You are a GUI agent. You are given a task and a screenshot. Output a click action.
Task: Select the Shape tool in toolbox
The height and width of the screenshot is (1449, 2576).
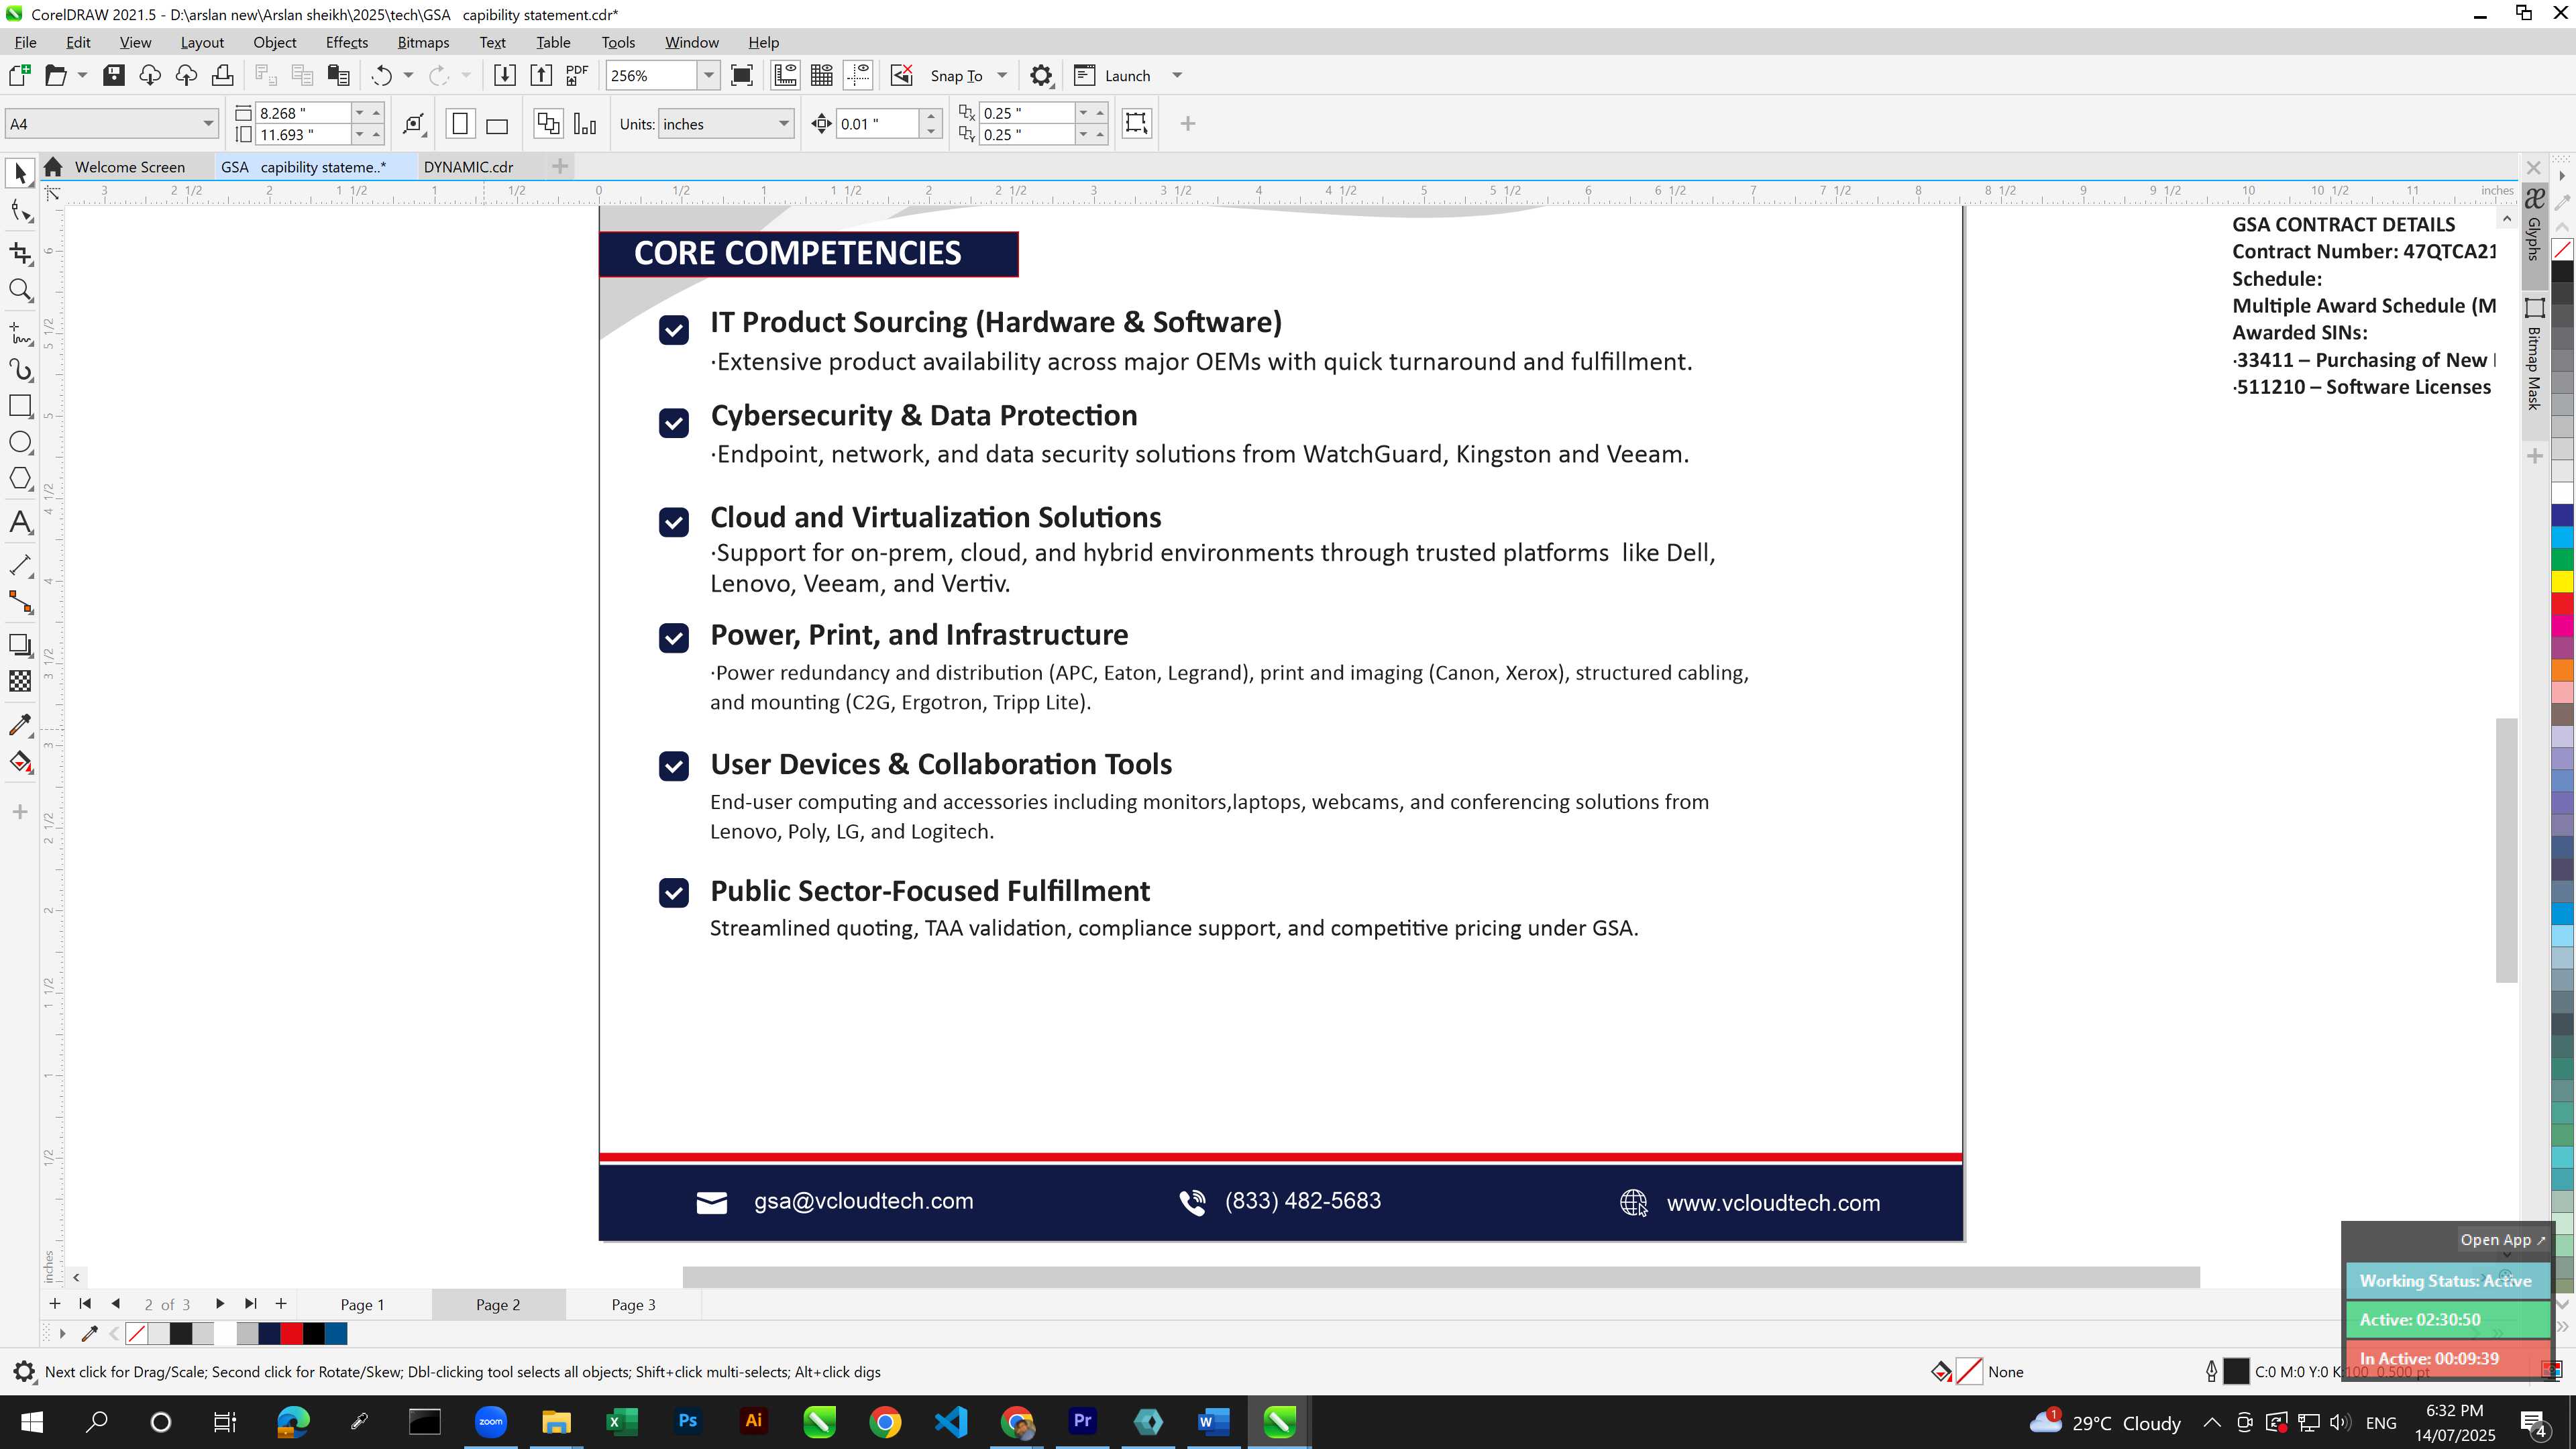[x=20, y=211]
